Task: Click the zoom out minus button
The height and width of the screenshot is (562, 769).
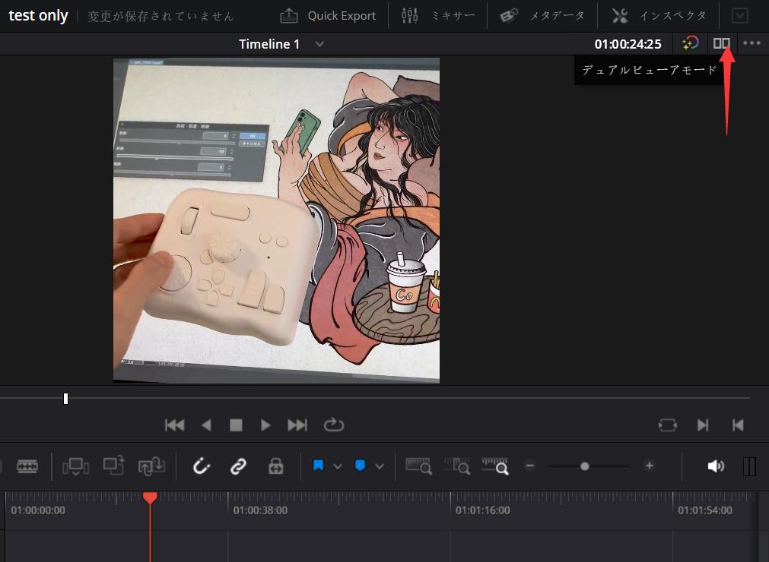Action: pyautogui.click(x=529, y=466)
